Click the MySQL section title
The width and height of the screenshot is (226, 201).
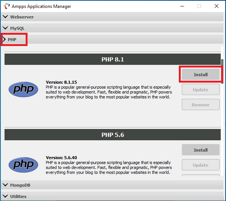[17, 28]
